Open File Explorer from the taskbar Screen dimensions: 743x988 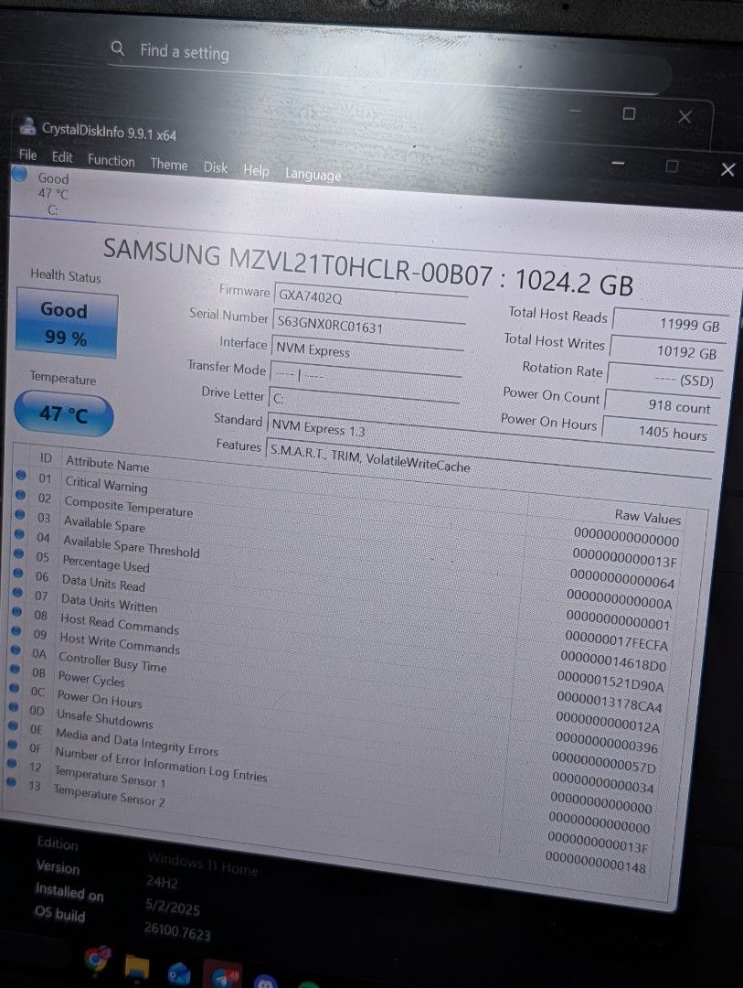137,967
